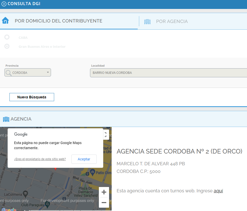Viewport: 247px width, 211px height.
Task: Open '¿Eres el propietario de este sitio web?' link
Action: [40, 159]
